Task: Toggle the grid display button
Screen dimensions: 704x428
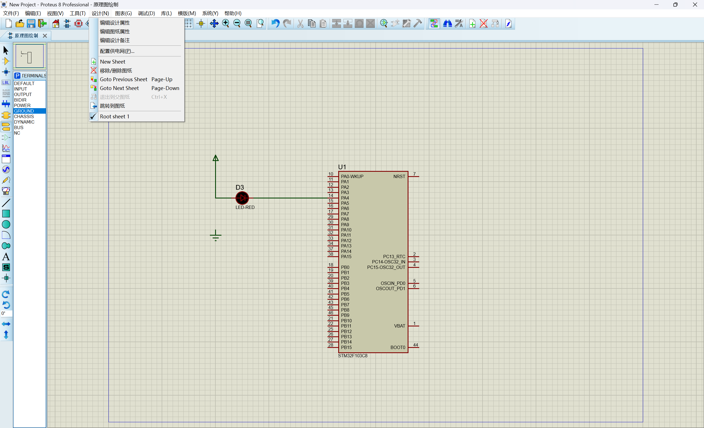Action: click(189, 23)
